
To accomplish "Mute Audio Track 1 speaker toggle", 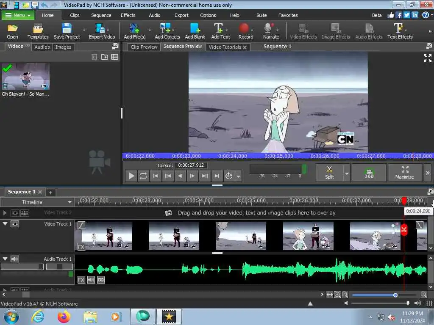I will tap(15, 259).
